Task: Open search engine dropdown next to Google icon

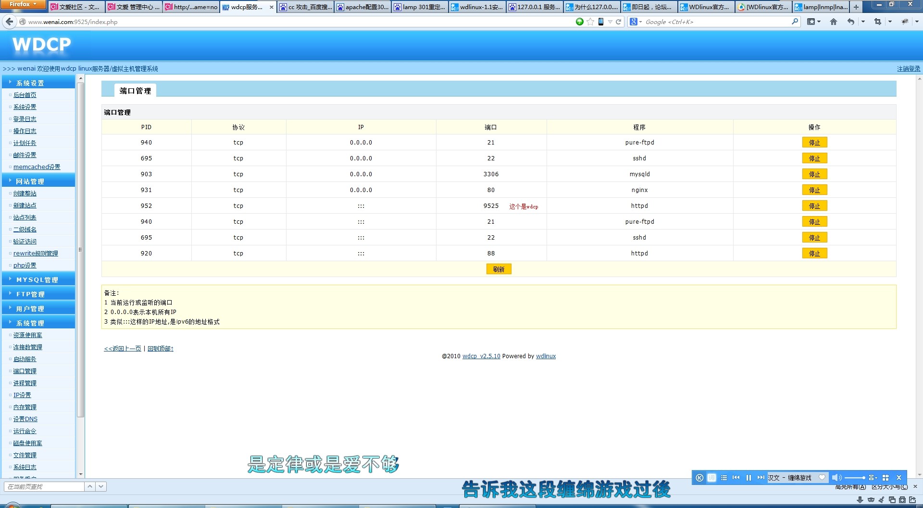Action: [641, 22]
